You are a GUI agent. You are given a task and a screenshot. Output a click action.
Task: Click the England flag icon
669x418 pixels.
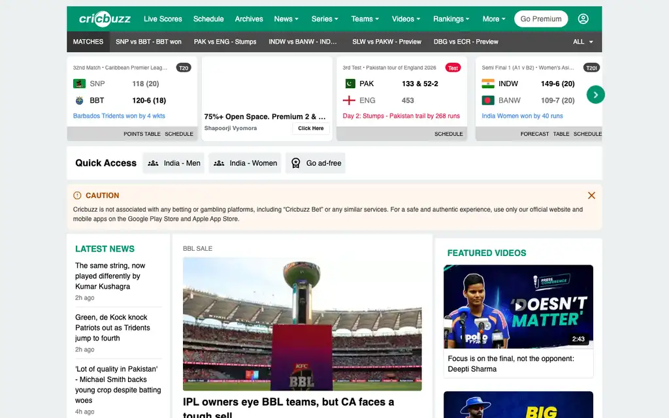(349, 100)
